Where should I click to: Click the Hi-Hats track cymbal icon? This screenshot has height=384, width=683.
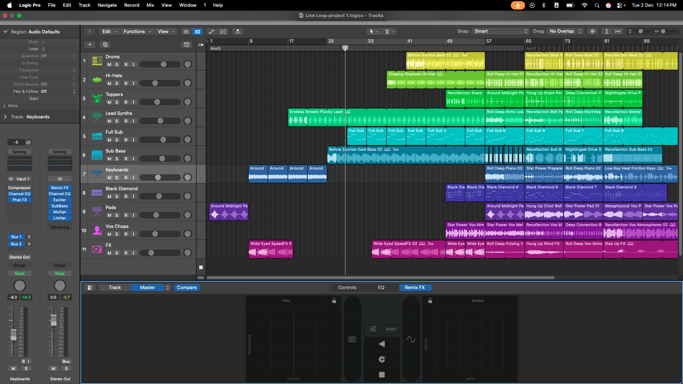coord(97,80)
